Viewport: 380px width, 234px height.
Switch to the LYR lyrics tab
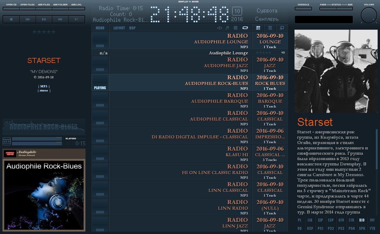coord(351,220)
